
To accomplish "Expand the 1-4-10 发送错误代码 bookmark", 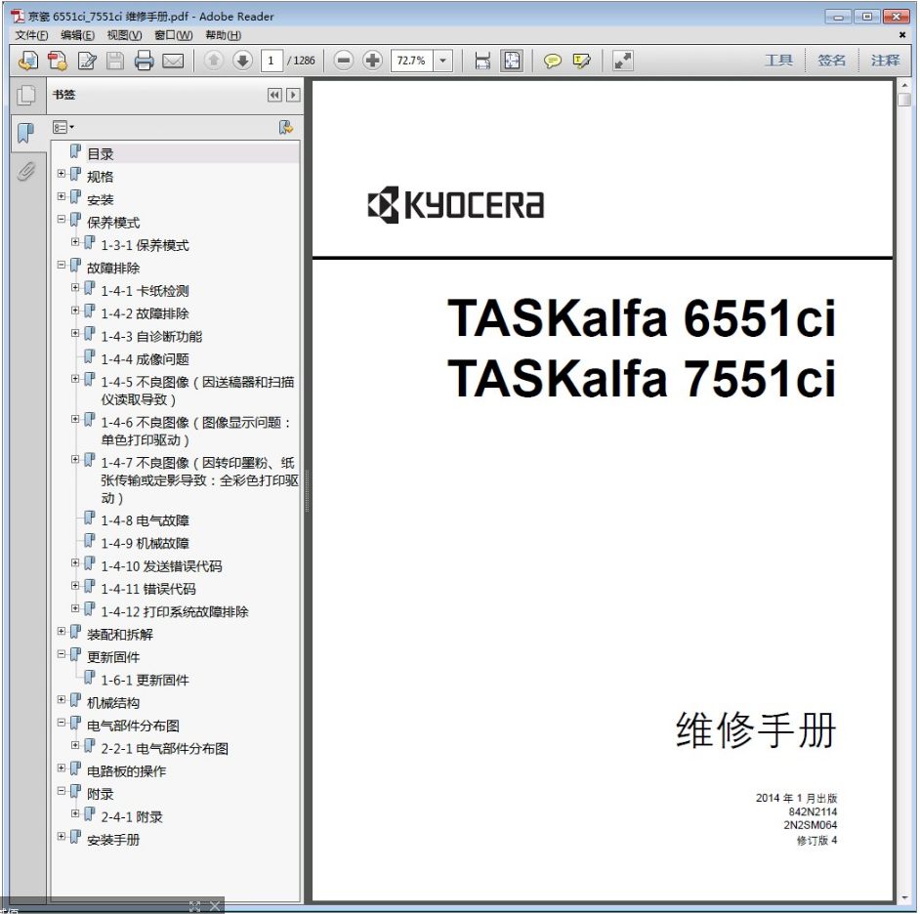I will tap(75, 562).
